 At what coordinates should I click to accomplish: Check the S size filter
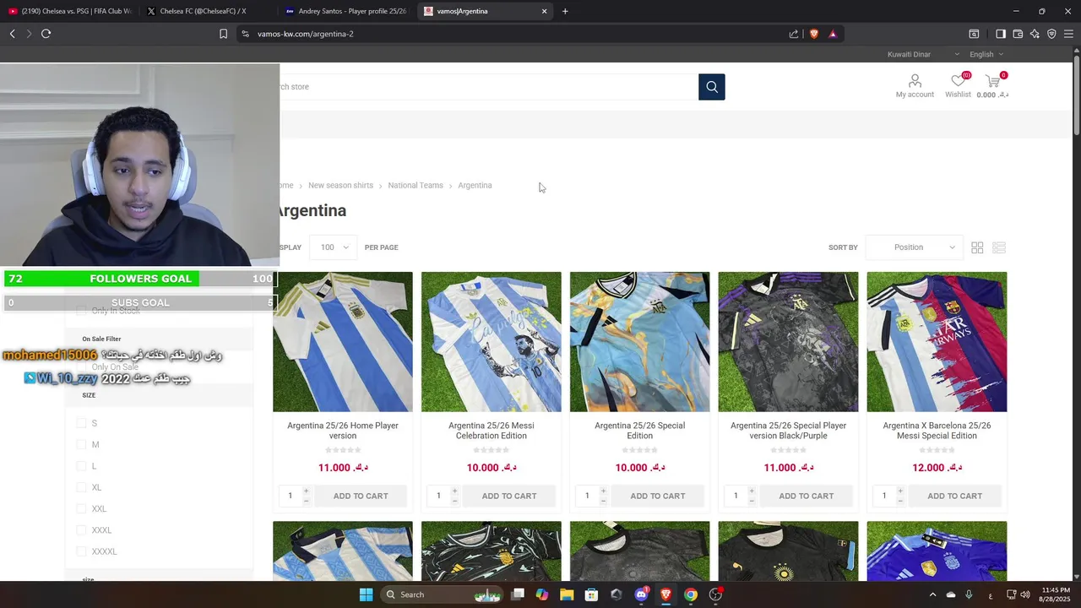[82, 423]
